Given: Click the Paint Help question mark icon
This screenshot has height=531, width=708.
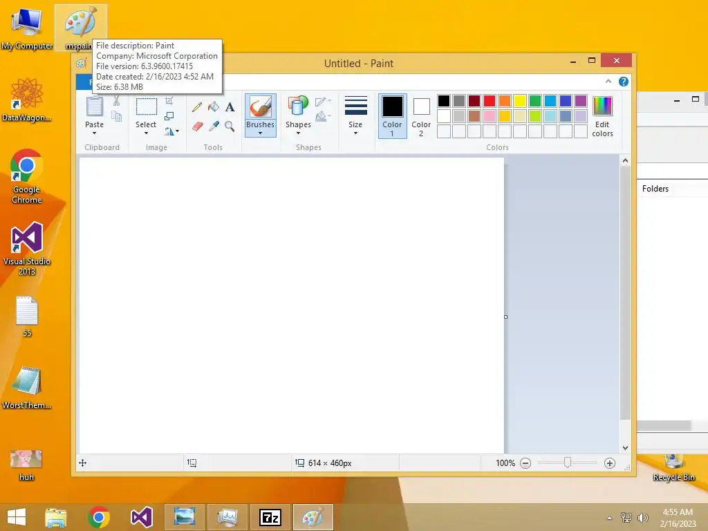Looking at the screenshot, I should [x=624, y=82].
